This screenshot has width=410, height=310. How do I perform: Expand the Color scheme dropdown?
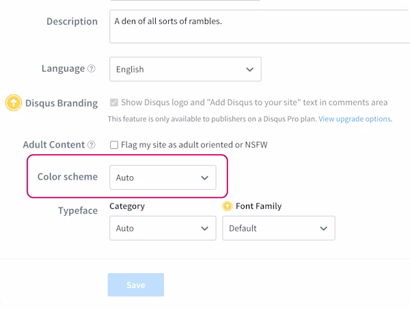tap(163, 178)
